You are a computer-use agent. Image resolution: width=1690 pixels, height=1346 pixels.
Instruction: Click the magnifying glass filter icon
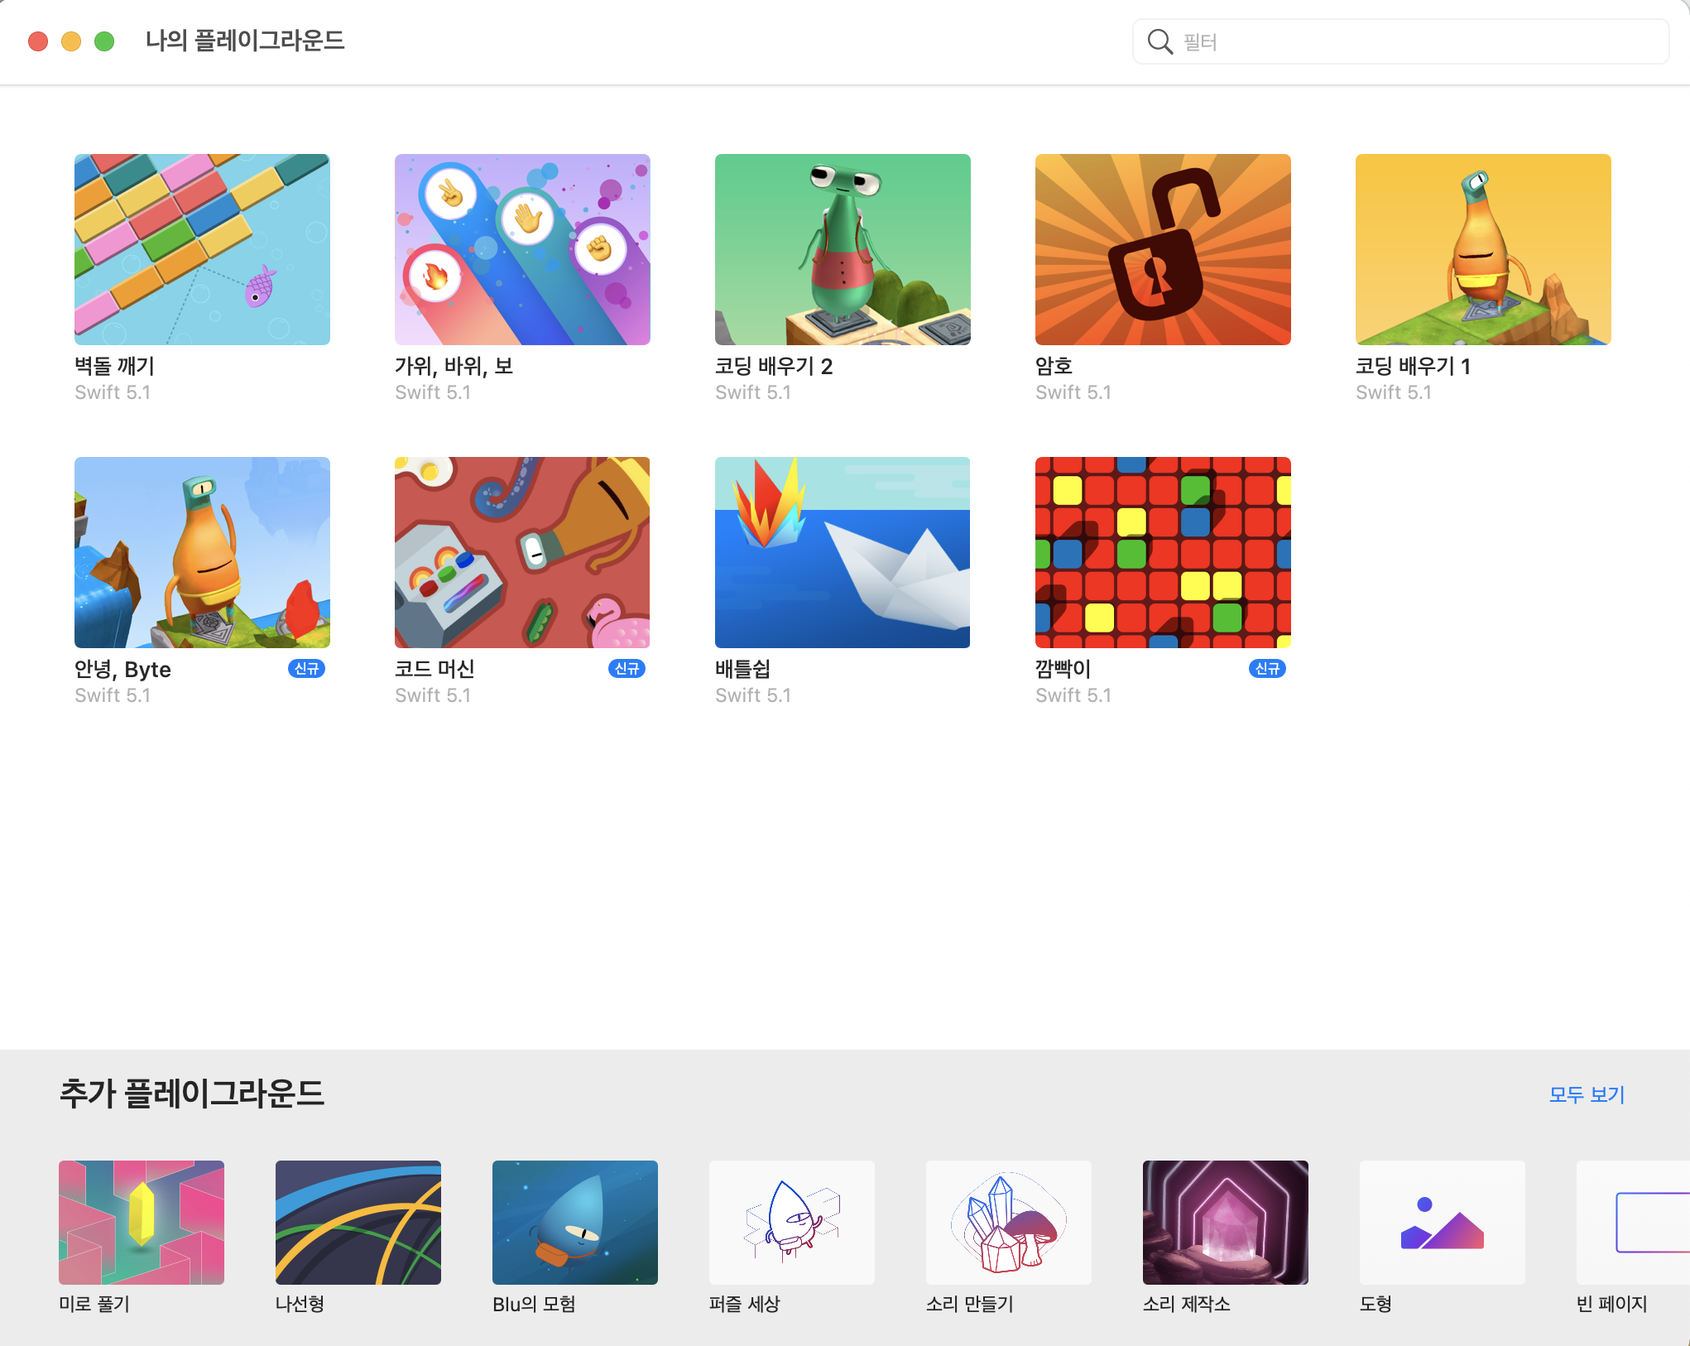click(1159, 41)
